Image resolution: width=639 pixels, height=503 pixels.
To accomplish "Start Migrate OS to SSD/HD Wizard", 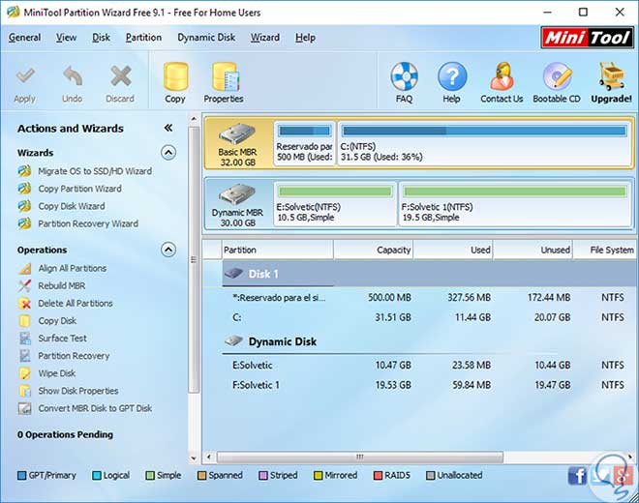I will pyautogui.click(x=95, y=171).
